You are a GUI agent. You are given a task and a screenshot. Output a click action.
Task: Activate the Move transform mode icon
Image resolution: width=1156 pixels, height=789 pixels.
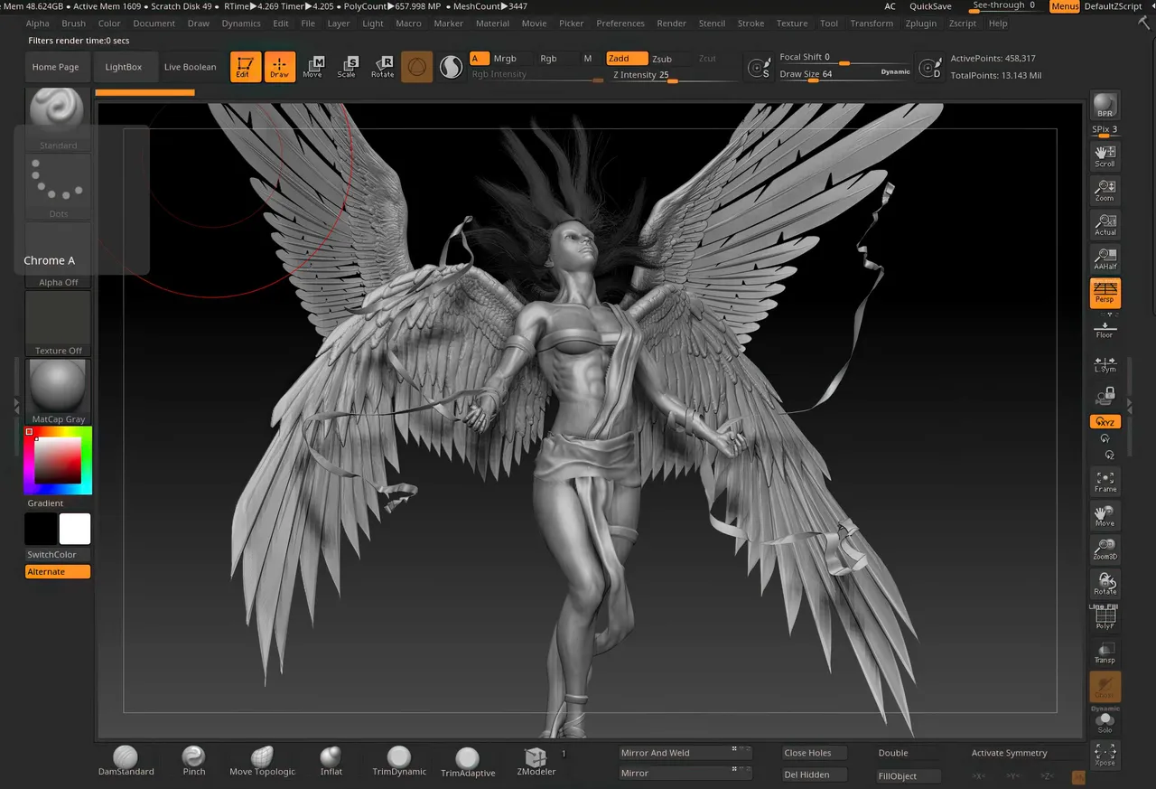(x=312, y=67)
